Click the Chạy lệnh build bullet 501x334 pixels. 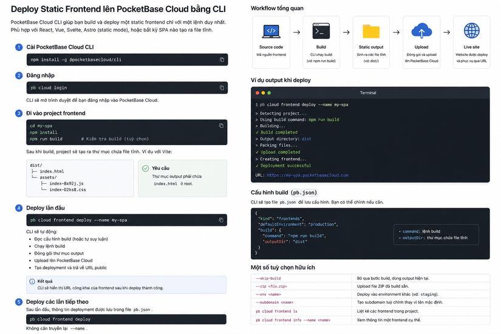click(50, 246)
